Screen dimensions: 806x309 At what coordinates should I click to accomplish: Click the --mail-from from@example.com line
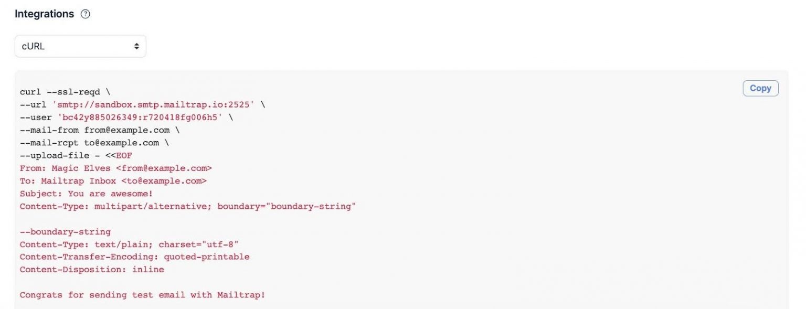point(94,130)
